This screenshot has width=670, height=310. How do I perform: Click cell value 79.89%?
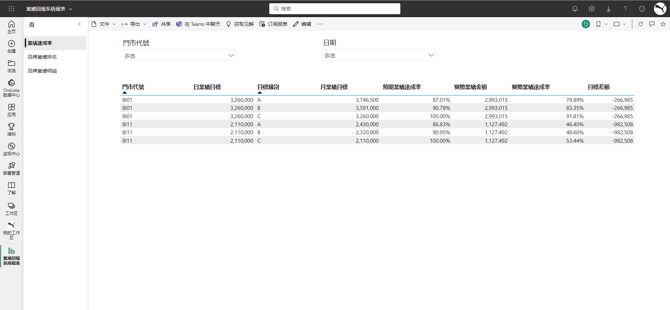coord(575,100)
